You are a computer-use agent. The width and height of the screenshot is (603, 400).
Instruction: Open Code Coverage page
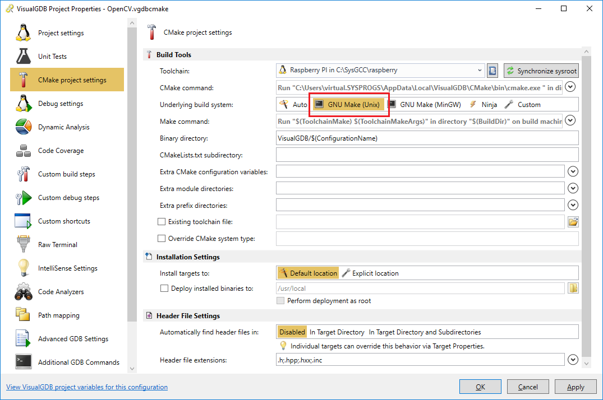pyautogui.click(x=67, y=151)
